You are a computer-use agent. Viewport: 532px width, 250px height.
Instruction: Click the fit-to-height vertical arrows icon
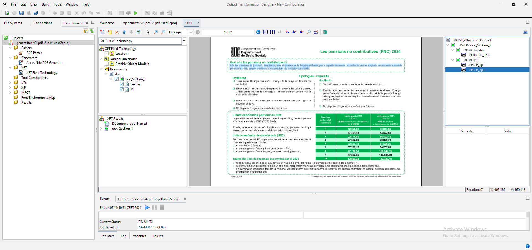(x=273, y=32)
